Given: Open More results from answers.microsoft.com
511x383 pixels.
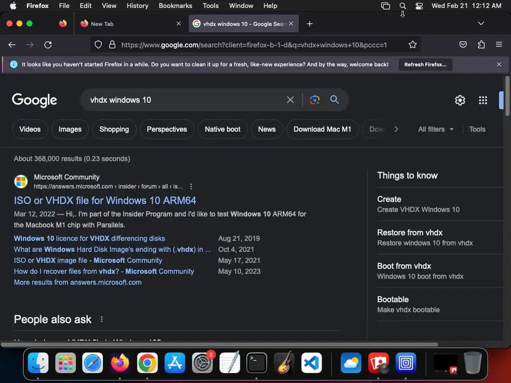Looking at the screenshot, I should [77, 282].
